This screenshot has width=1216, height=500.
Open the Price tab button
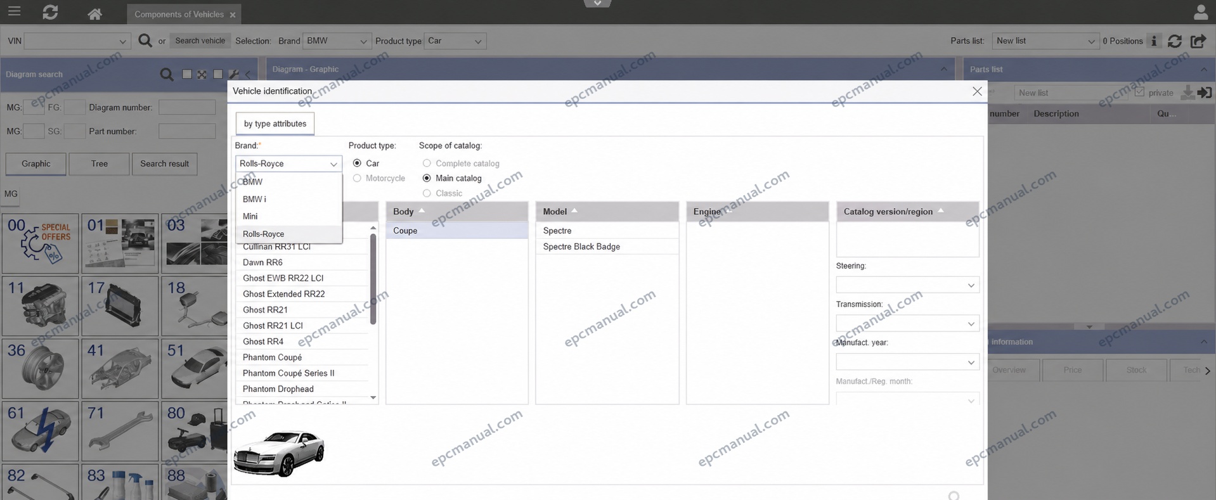pyautogui.click(x=1073, y=370)
